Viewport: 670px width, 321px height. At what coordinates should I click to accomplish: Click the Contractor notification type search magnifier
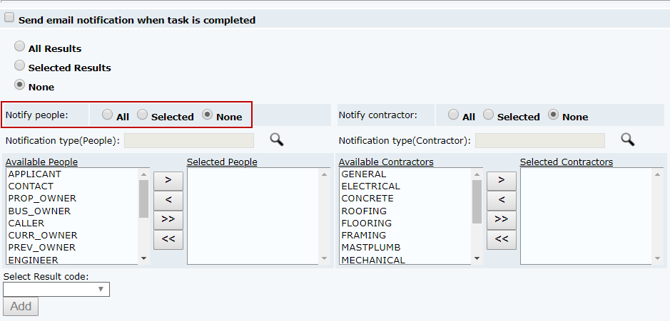tap(627, 140)
